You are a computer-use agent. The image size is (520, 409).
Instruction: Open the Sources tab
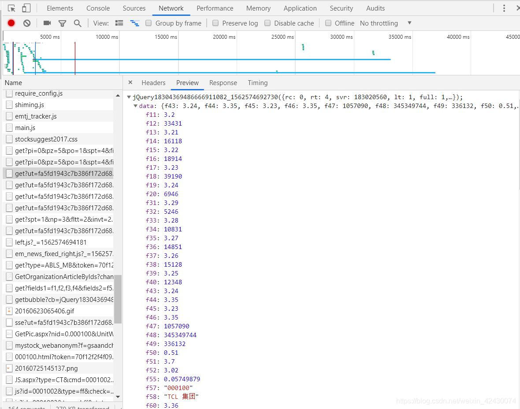point(134,8)
